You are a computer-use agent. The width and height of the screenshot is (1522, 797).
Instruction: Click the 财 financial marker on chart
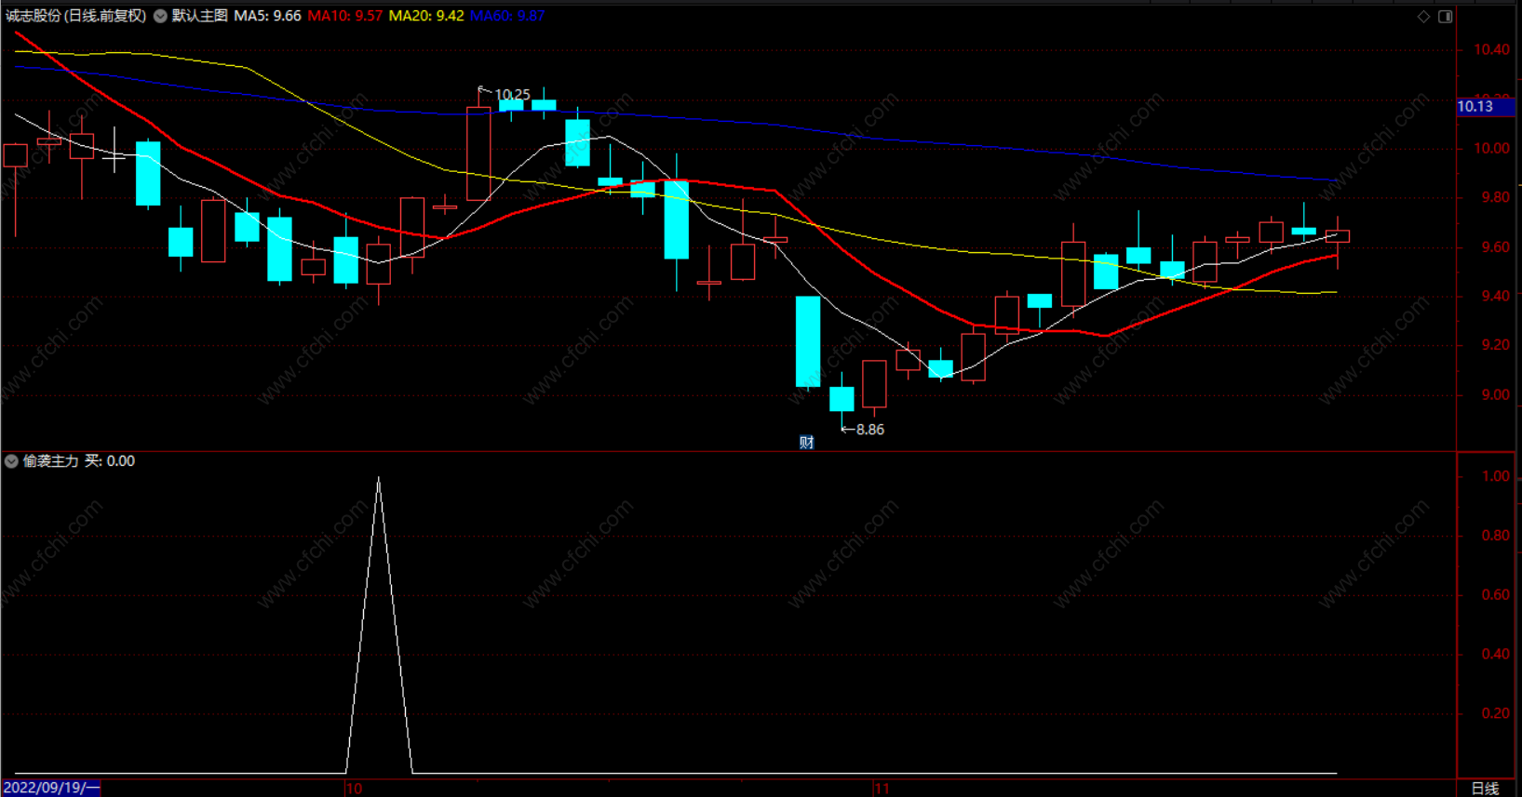(806, 443)
